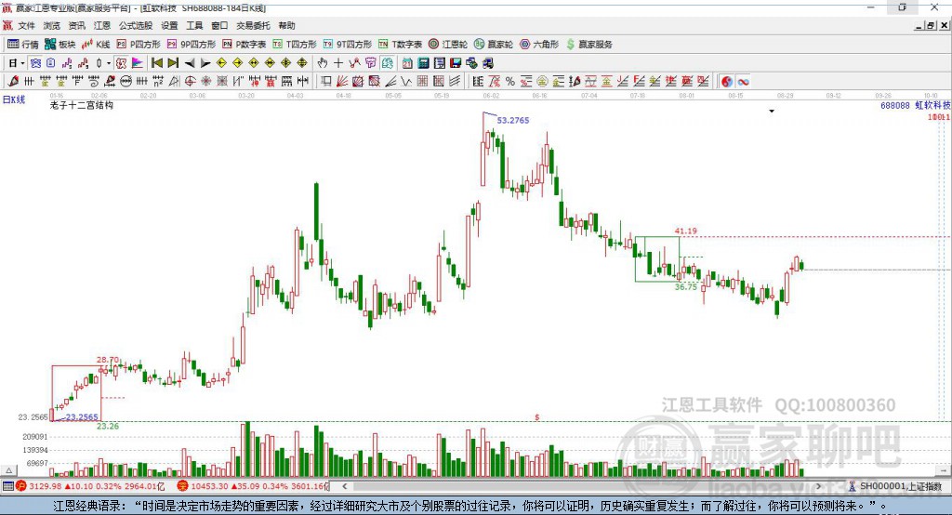Select the red circle target tool
Viewport: 952px width, 515px height.
pos(190,82)
